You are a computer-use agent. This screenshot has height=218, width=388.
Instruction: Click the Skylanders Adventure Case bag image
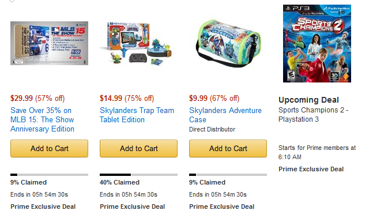click(228, 43)
